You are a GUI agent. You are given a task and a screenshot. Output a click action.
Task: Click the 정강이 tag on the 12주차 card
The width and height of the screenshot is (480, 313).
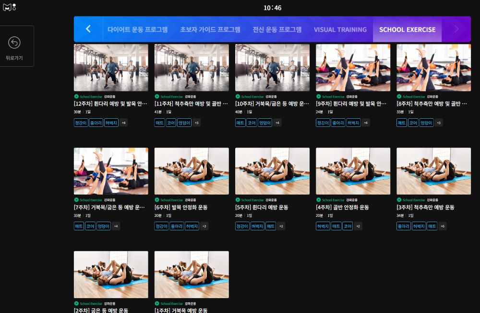(81, 123)
